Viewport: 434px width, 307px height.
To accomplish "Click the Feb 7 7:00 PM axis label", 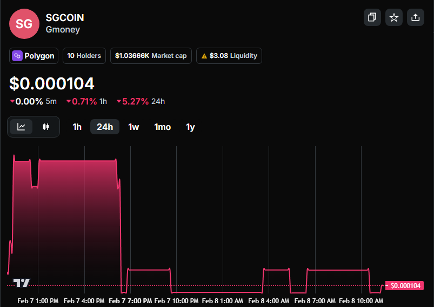I will coord(130,301).
